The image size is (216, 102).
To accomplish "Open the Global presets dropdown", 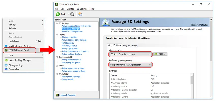I will [x=130, y=54].
